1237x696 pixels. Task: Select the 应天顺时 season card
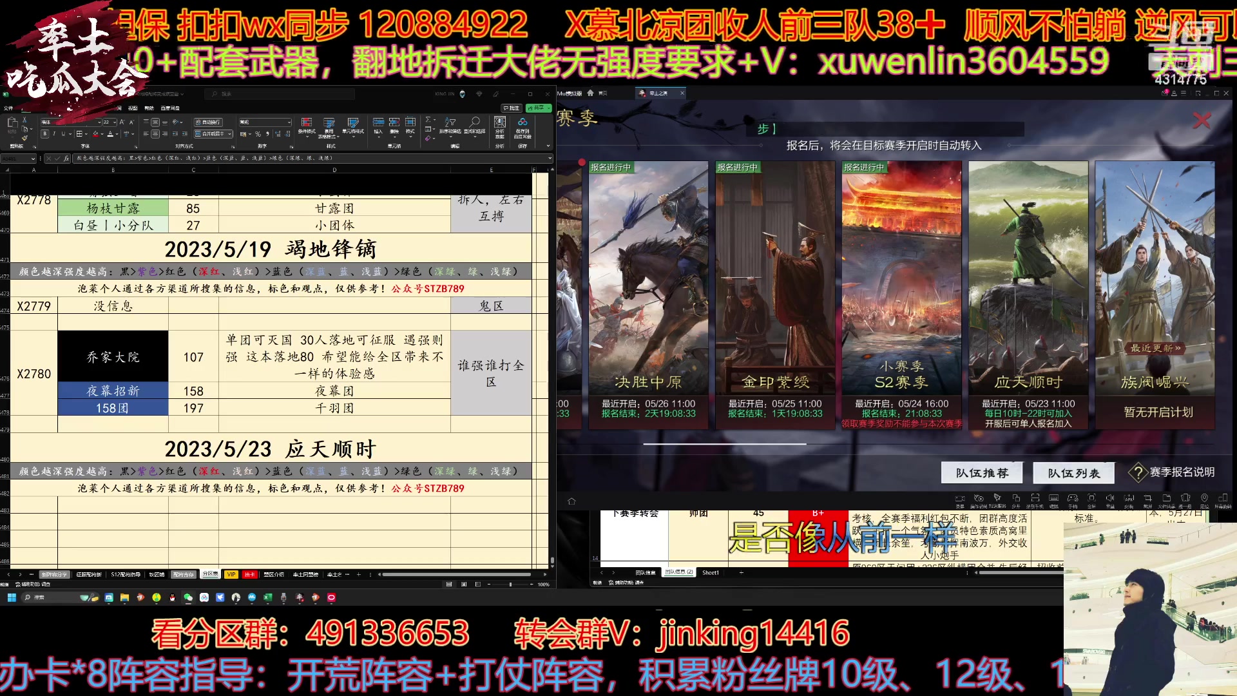[x=1028, y=295]
